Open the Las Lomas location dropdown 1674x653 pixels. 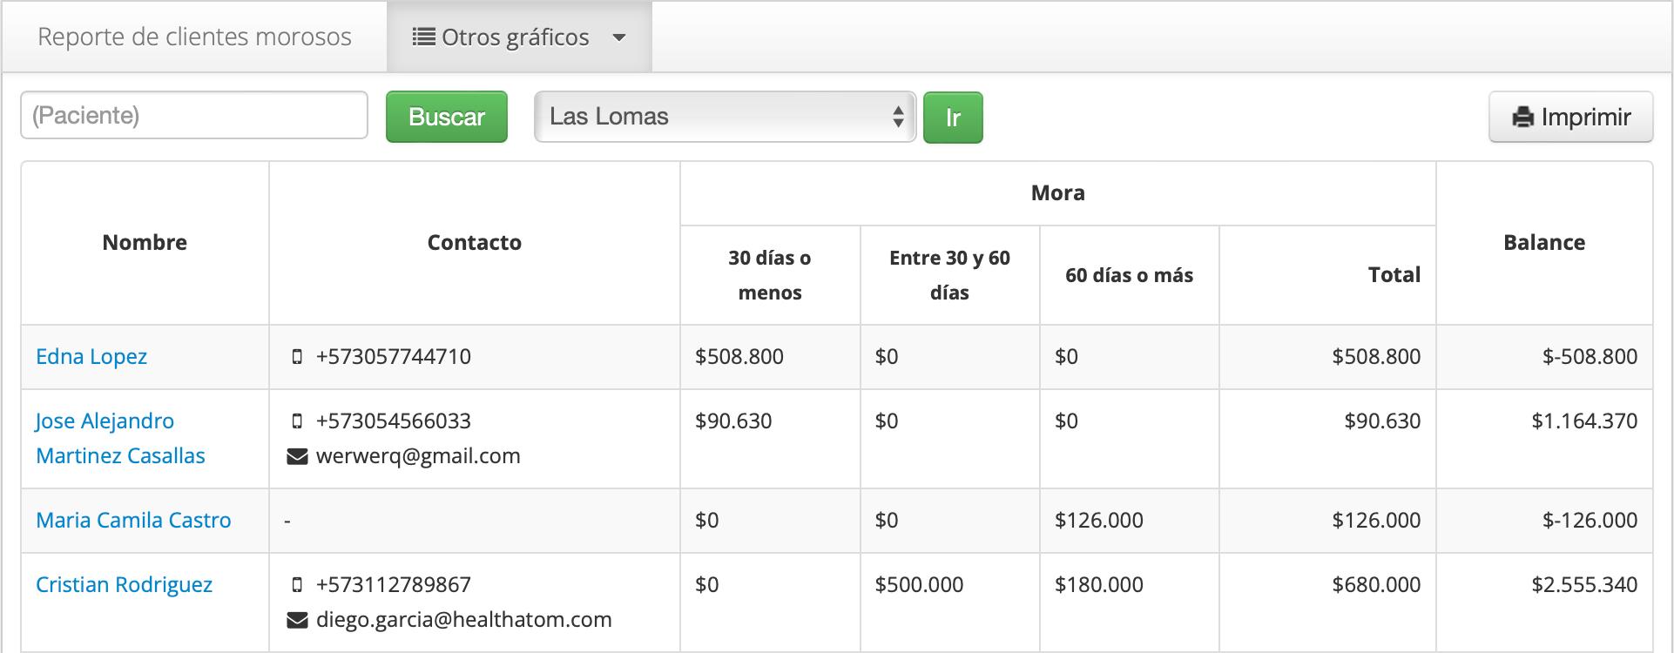tap(725, 117)
